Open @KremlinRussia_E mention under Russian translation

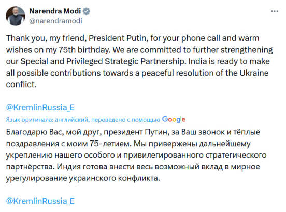click(x=40, y=201)
